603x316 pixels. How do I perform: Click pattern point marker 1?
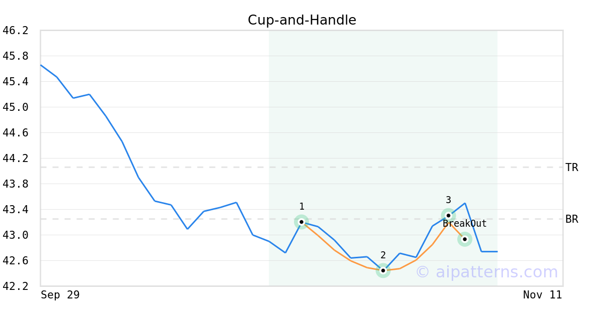click(x=301, y=222)
